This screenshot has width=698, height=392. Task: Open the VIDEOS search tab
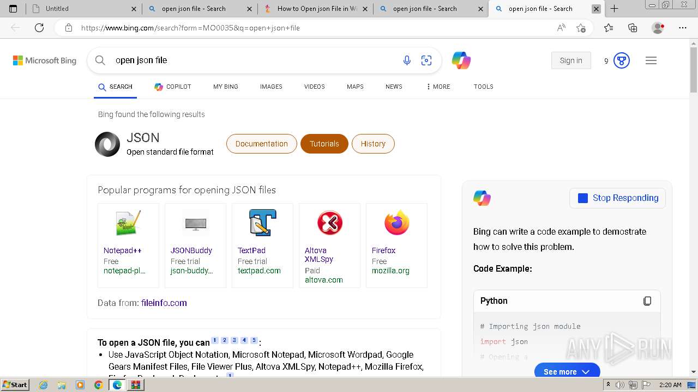(315, 87)
